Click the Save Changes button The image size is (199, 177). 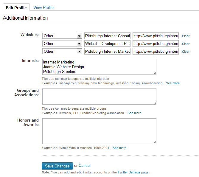tap(57, 166)
